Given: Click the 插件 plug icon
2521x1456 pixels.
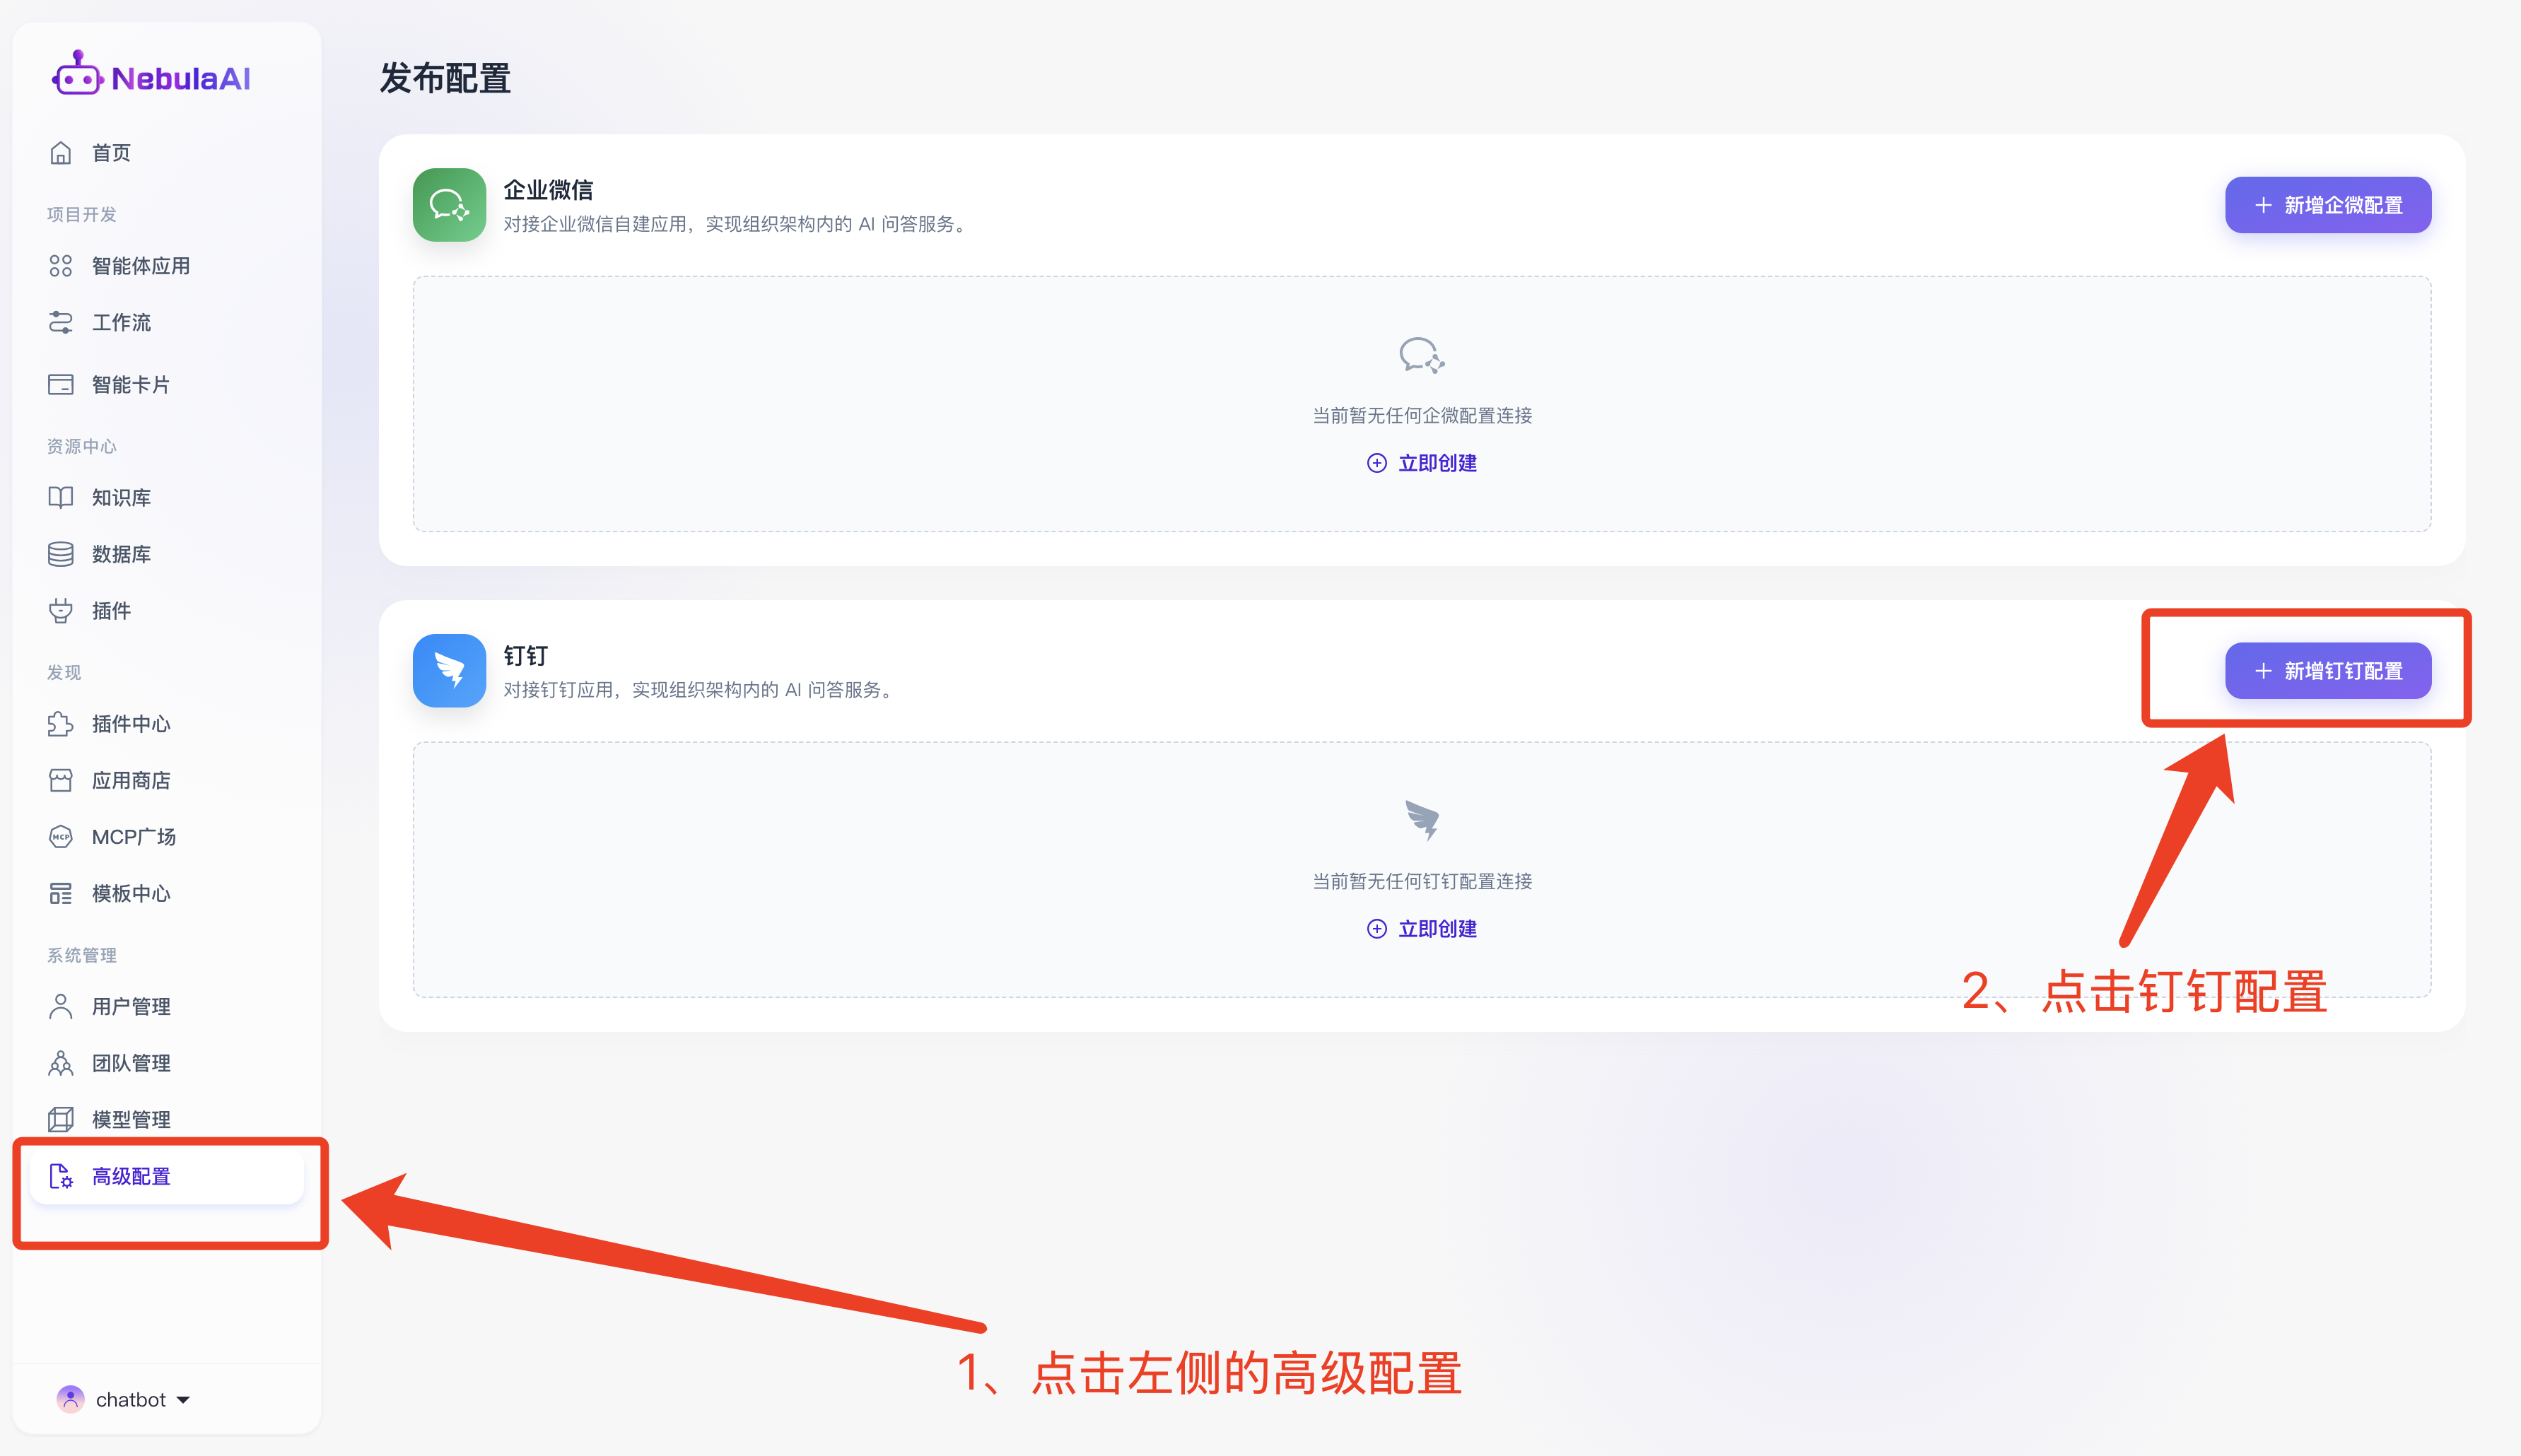Looking at the screenshot, I should (61, 611).
